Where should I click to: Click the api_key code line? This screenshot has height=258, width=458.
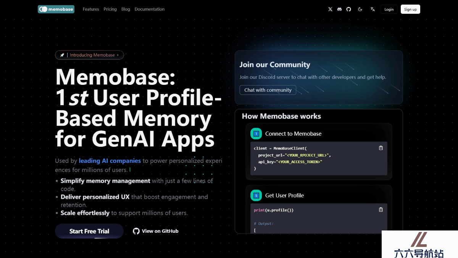tap(290, 162)
